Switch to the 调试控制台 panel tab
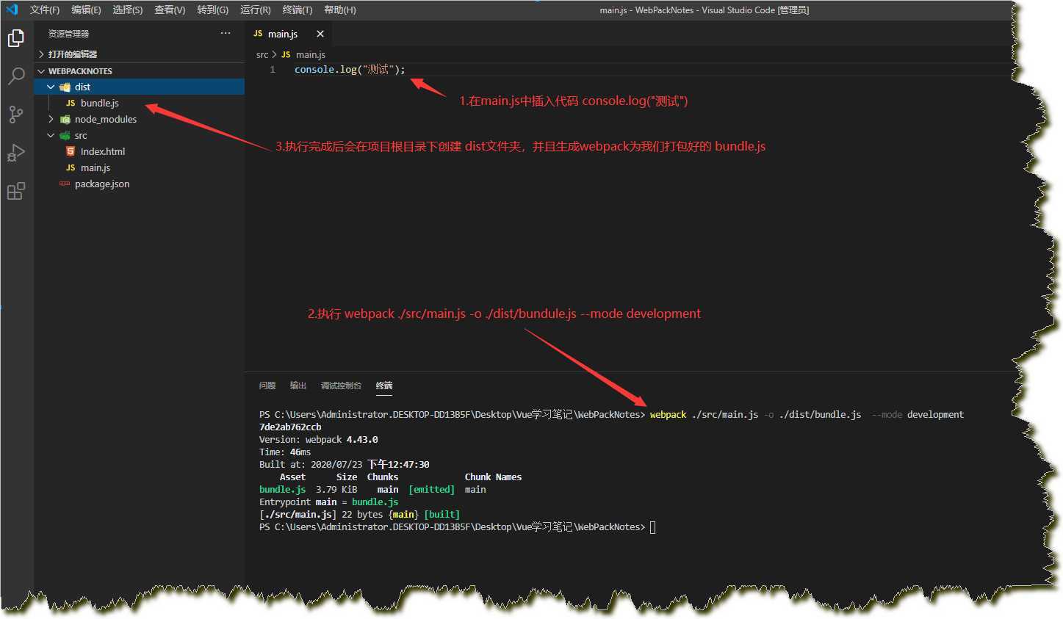The width and height of the screenshot is (1063, 619). (341, 385)
